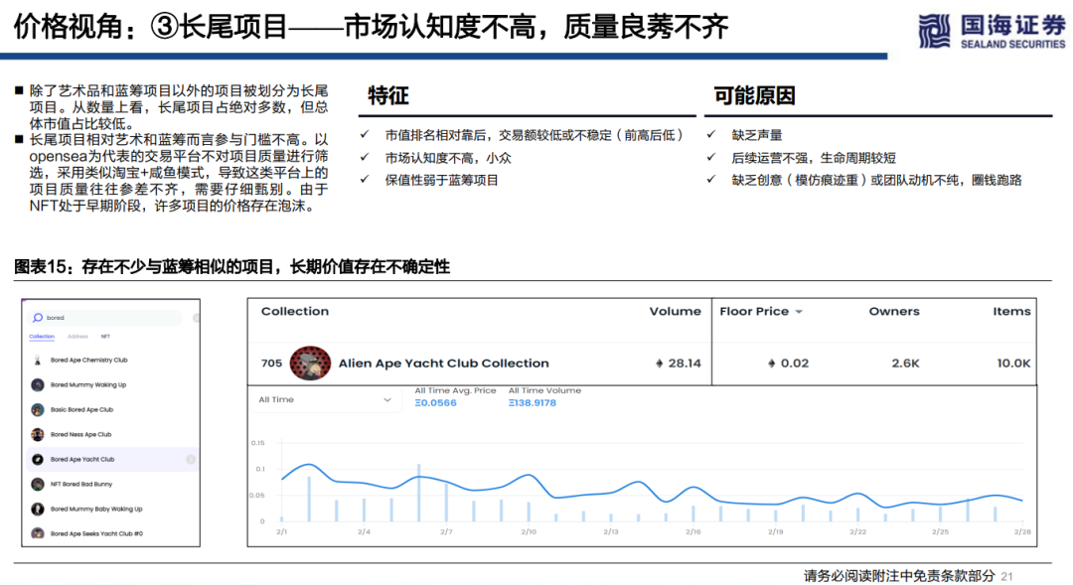Screen dimensions: 1073x586
Task: Switch to the NFT tab
Action: coord(105,337)
